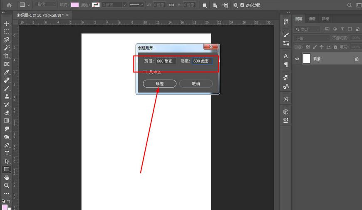The image size is (362, 210).
Task: Switch to the 通道 tab
Action: pos(312,19)
